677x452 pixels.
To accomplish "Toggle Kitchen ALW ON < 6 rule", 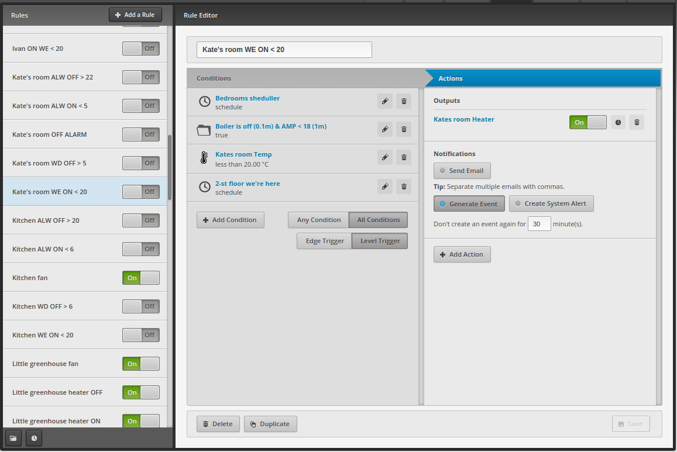I will (x=141, y=249).
